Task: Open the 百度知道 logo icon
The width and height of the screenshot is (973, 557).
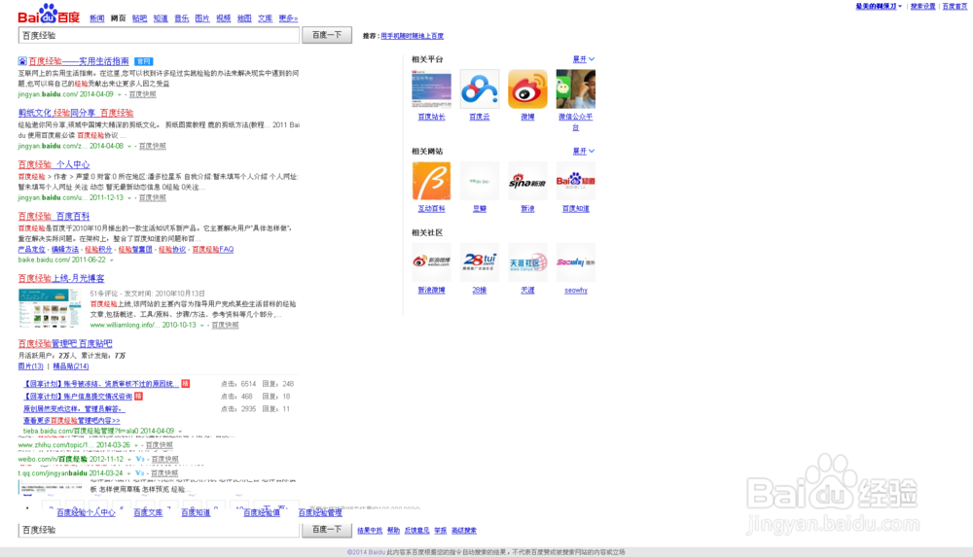Action: tap(575, 181)
